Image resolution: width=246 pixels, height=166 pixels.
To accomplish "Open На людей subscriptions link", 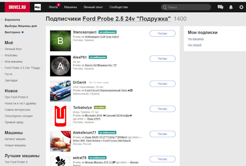I will tap(194, 45).
